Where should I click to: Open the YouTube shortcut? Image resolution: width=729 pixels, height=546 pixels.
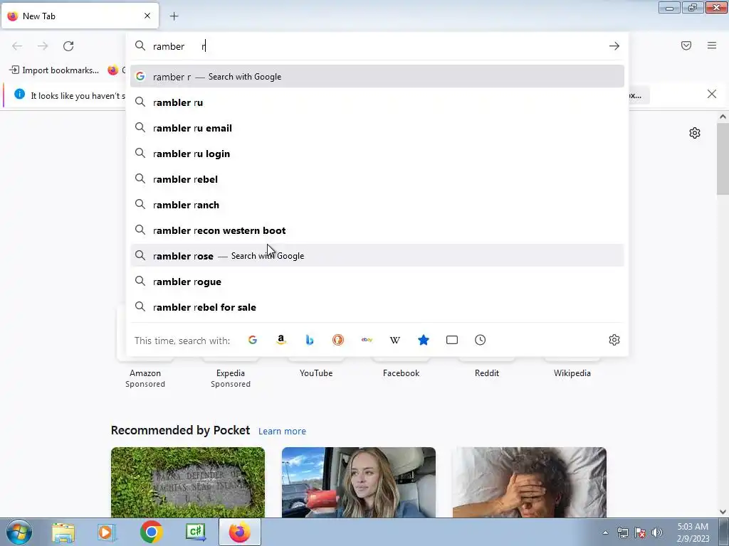coord(316,373)
